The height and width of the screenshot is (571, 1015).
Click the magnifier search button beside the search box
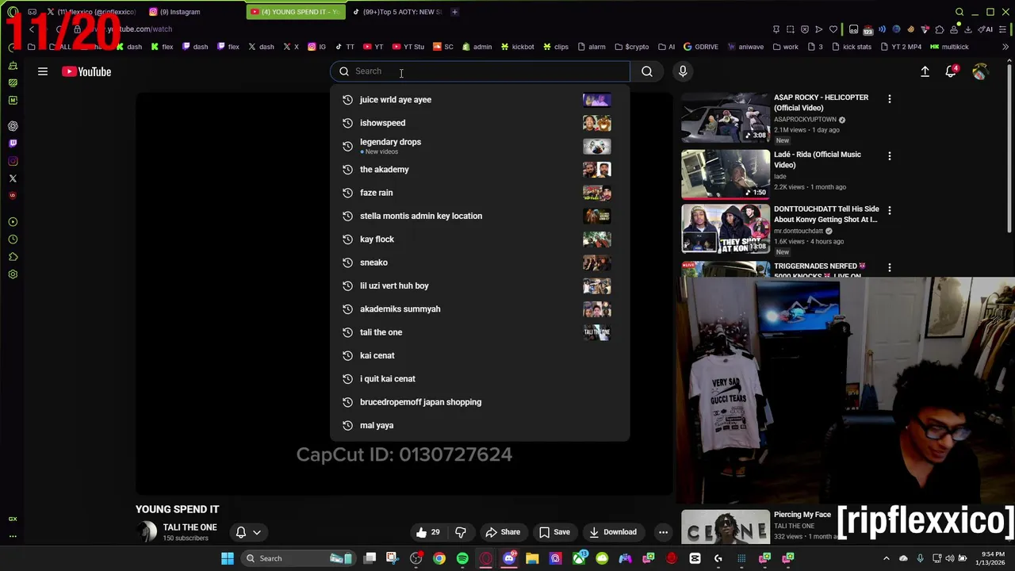pos(647,71)
